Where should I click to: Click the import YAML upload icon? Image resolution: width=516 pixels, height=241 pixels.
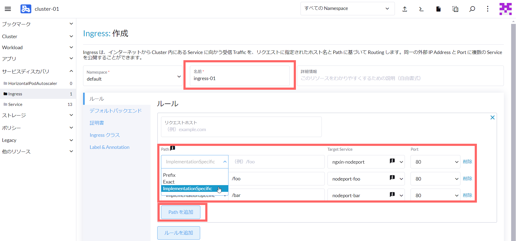[405, 9]
